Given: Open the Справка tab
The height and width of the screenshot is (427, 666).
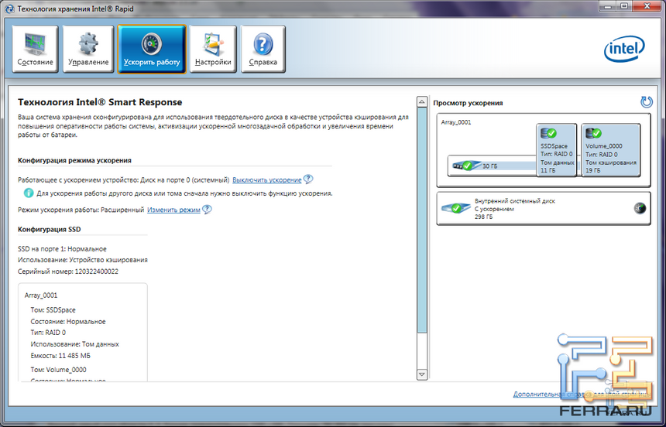Looking at the screenshot, I should (x=263, y=49).
